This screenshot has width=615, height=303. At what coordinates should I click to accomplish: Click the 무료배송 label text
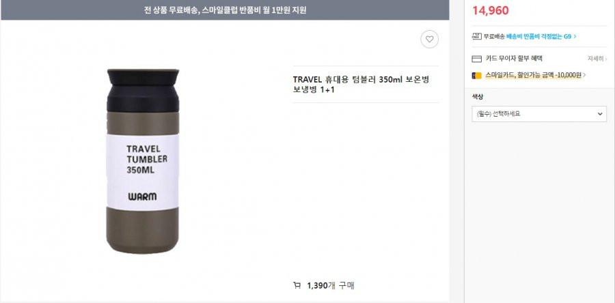(494, 36)
